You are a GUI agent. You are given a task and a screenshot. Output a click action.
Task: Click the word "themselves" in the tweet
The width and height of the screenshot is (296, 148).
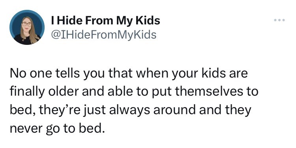(x=209, y=91)
